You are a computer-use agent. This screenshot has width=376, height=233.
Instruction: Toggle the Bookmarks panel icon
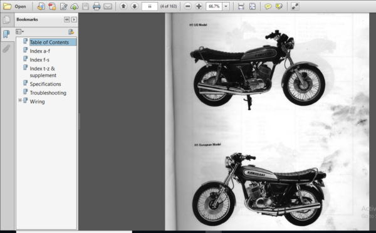click(6, 34)
